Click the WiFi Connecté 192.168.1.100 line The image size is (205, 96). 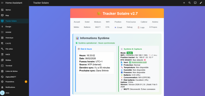134,55
